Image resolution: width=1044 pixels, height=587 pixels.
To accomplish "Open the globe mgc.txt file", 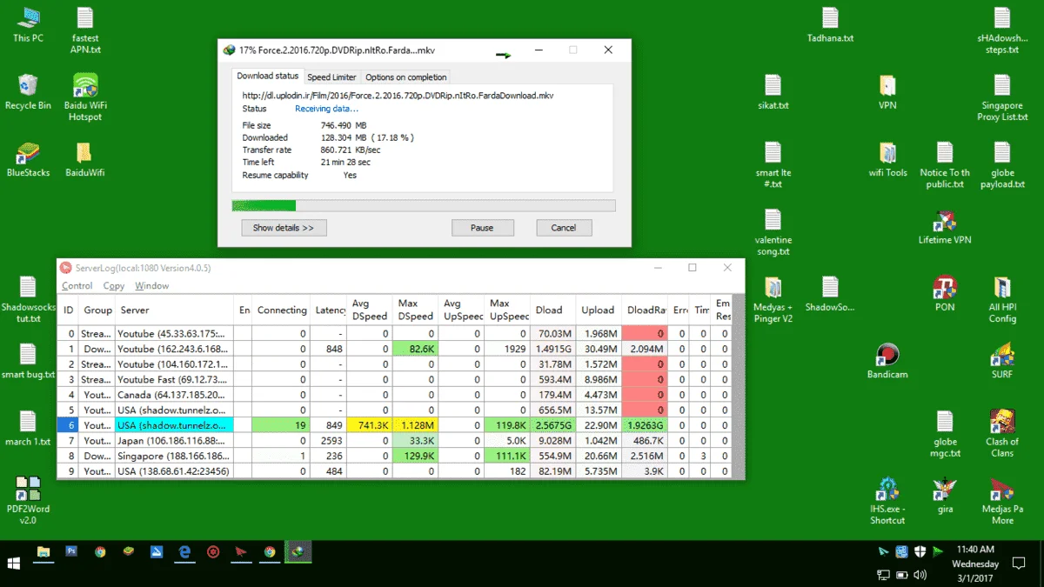I will tap(945, 433).
